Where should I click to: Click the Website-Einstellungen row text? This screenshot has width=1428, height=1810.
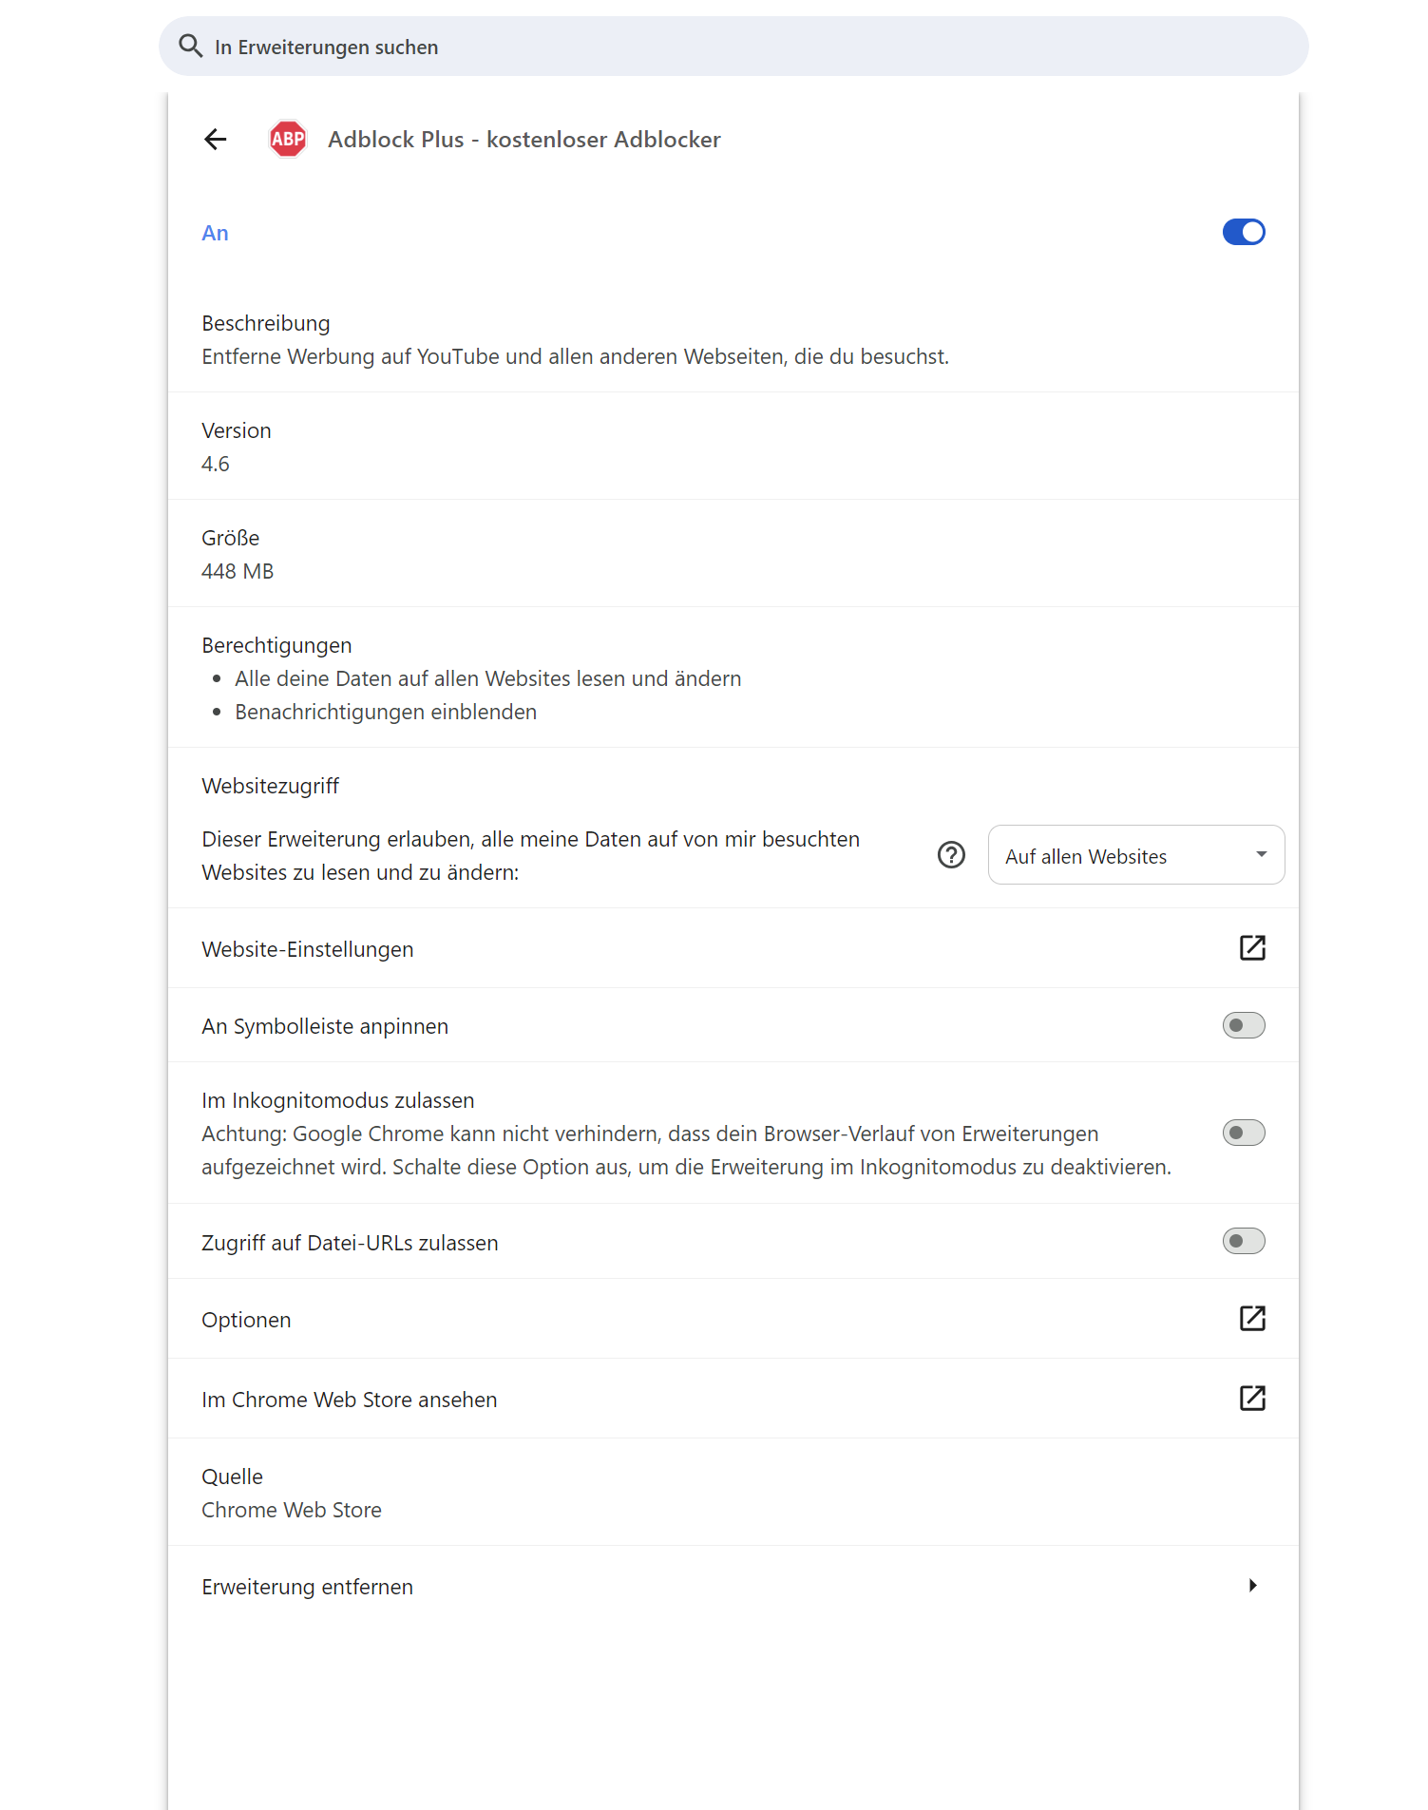point(308,949)
